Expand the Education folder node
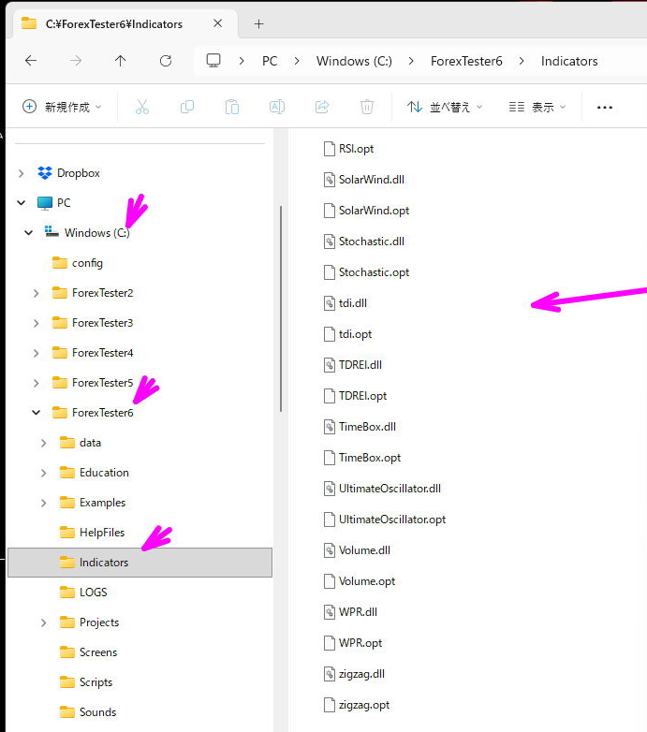The image size is (647, 732). pos(43,473)
